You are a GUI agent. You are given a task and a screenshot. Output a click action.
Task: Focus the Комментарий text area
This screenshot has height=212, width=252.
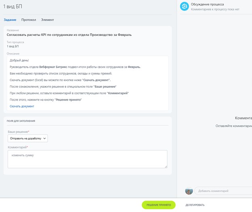pyautogui.click(x=87, y=159)
